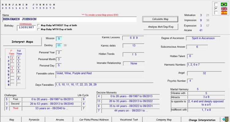This screenshot has width=230, height=122.
Task: Open the Arcane tab
Action: [60, 120]
